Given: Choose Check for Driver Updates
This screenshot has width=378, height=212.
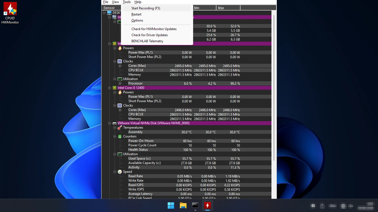Looking at the screenshot, I should [157, 35].
